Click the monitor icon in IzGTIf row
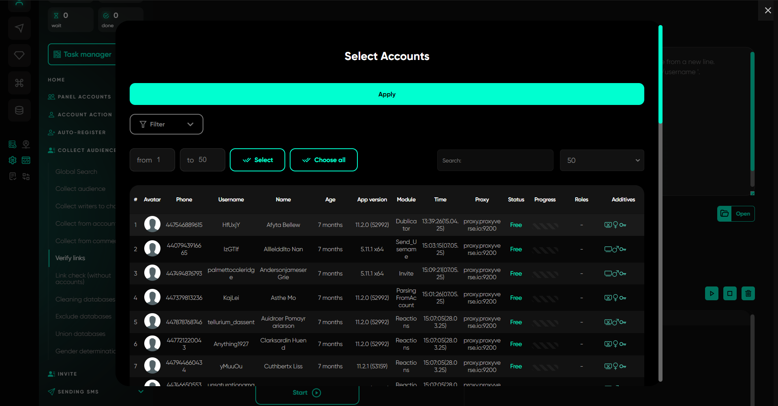 click(608, 249)
